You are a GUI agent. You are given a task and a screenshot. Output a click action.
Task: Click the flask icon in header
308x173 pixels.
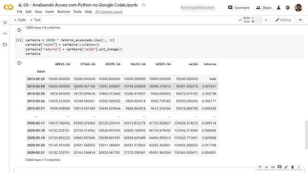pos(279,8)
